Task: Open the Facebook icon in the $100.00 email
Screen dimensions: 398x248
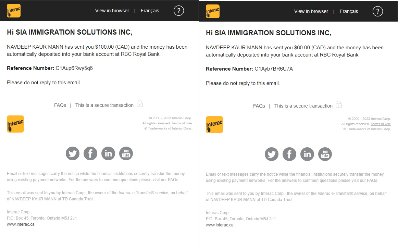Action: 90,153
